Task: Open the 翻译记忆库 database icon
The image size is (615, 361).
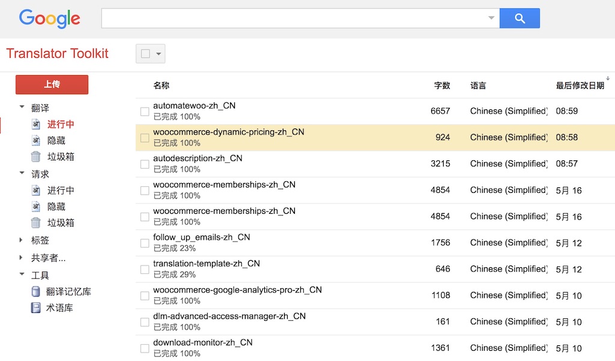Action: 36,292
